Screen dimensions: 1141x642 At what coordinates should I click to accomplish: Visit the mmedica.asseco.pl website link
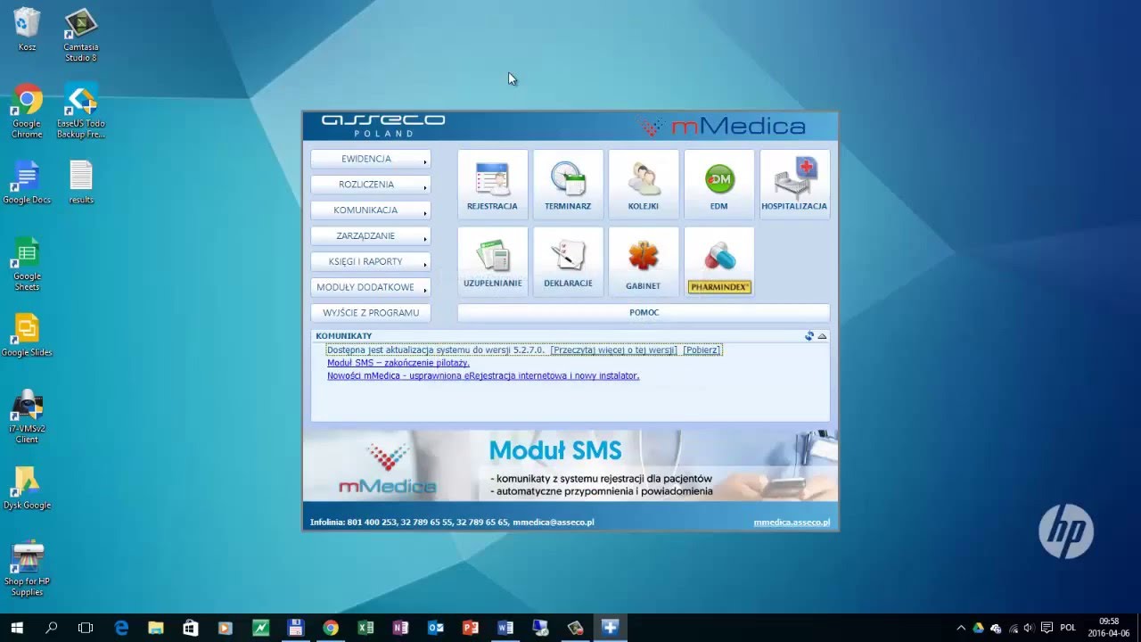(792, 523)
